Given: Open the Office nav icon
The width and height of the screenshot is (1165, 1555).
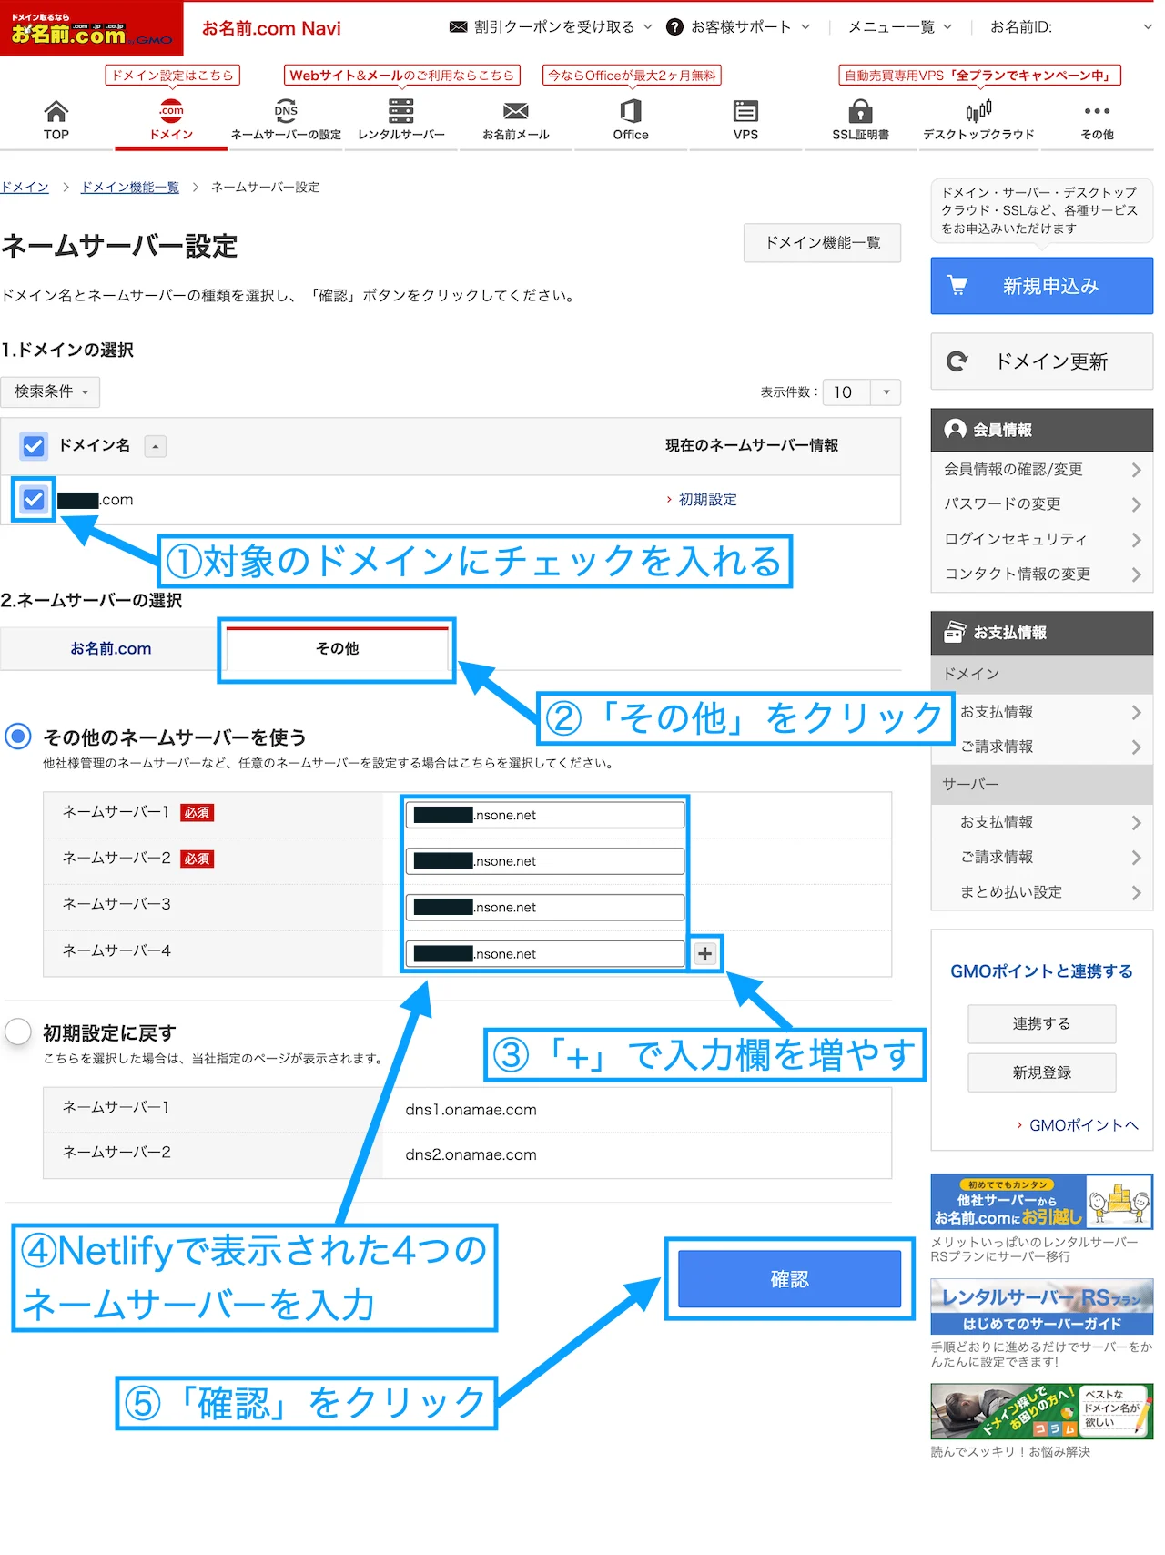Looking at the screenshot, I should 631,111.
